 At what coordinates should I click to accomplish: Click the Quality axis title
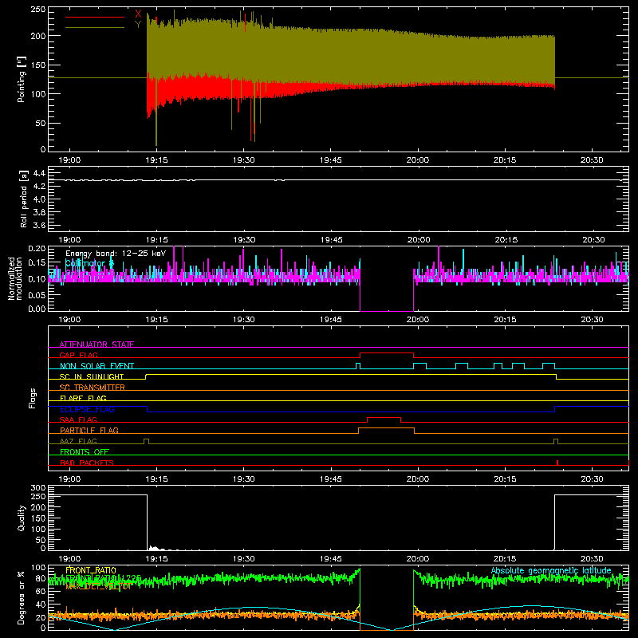coord(22,518)
